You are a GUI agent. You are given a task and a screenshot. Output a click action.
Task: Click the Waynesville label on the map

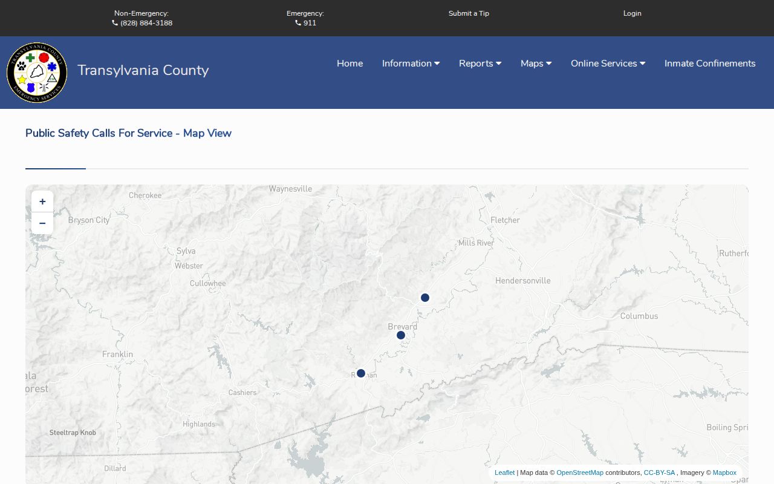click(x=291, y=189)
